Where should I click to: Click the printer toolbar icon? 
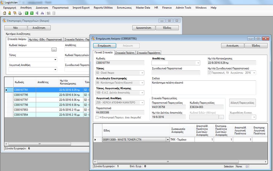coord(20,13)
